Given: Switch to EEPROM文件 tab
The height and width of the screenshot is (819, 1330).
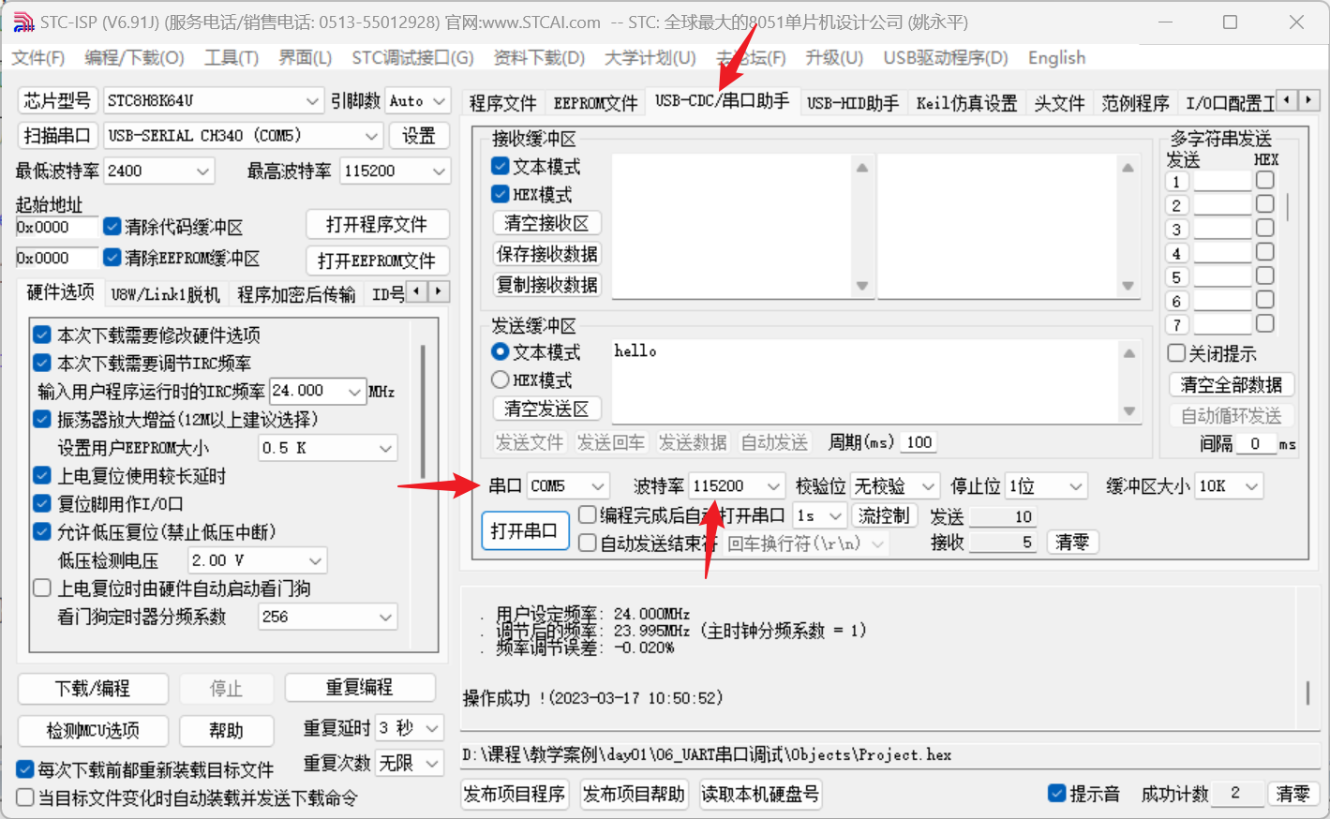Looking at the screenshot, I should [x=595, y=103].
